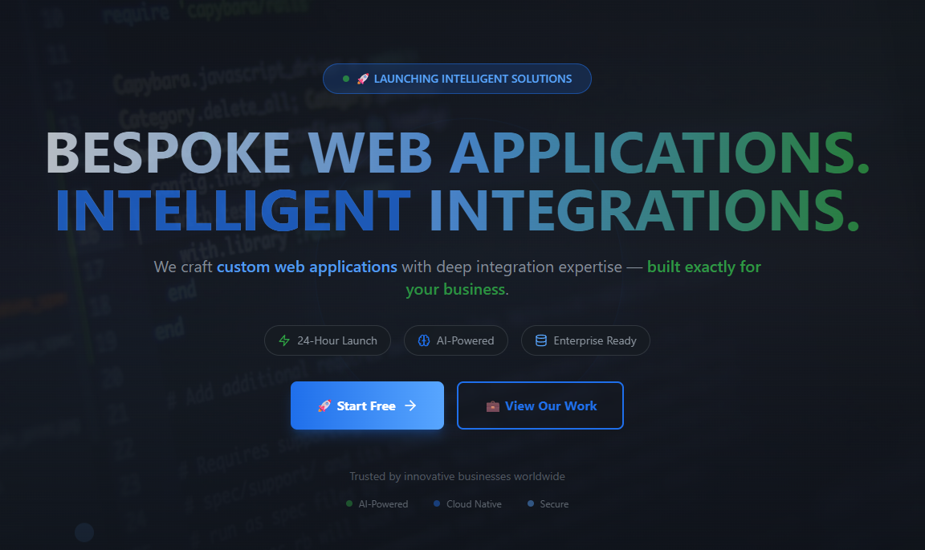Viewport: 925px width, 550px height.
Task: Click the briefcase icon in View Our Work
Action: coord(493,405)
